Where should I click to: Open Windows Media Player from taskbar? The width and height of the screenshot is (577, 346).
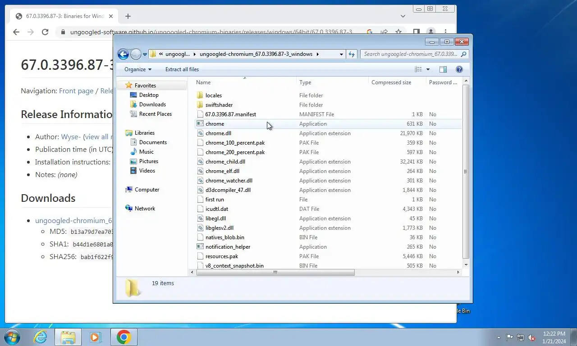point(95,337)
